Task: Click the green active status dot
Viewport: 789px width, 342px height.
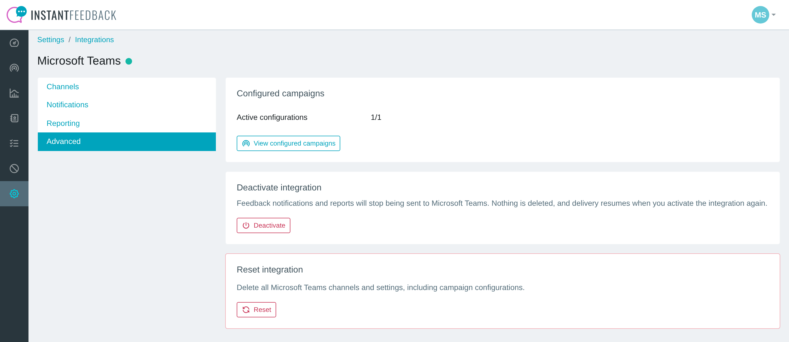Action: (129, 61)
